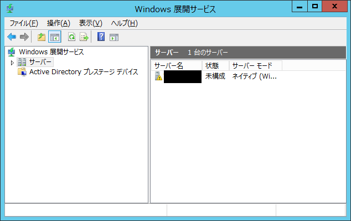351x221 pixels.
Task: Click the ネイティブ (Wi... server mode cell
Action: pyautogui.click(x=254, y=76)
